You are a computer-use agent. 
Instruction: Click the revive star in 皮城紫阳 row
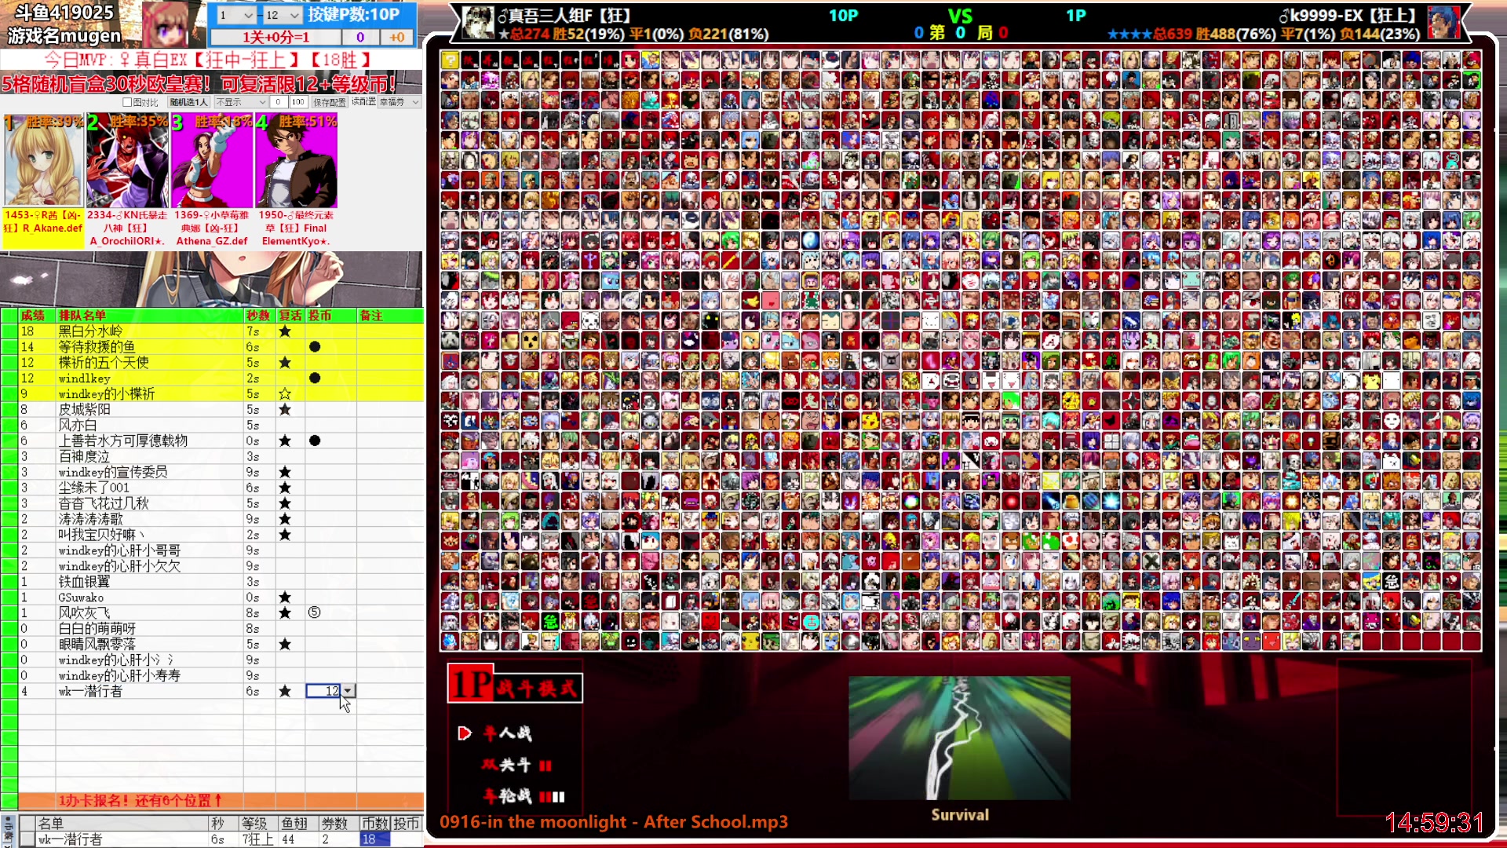pos(285,410)
